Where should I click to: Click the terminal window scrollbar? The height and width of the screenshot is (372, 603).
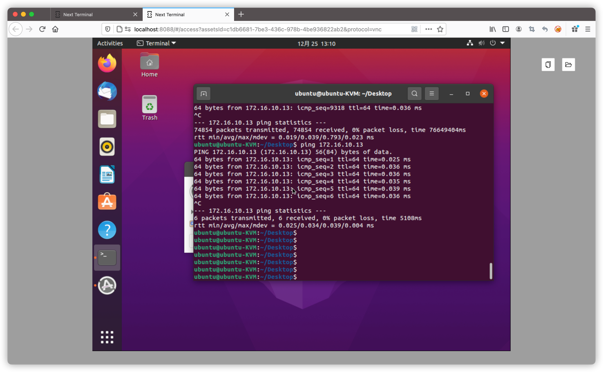click(x=491, y=271)
